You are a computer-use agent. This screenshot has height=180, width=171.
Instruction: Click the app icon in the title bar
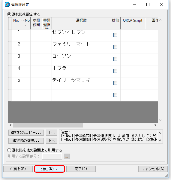tap(7, 5)
